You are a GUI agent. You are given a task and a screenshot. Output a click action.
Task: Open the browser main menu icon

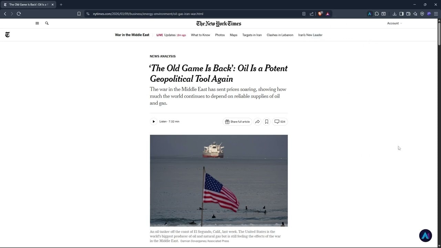[436, 14]
